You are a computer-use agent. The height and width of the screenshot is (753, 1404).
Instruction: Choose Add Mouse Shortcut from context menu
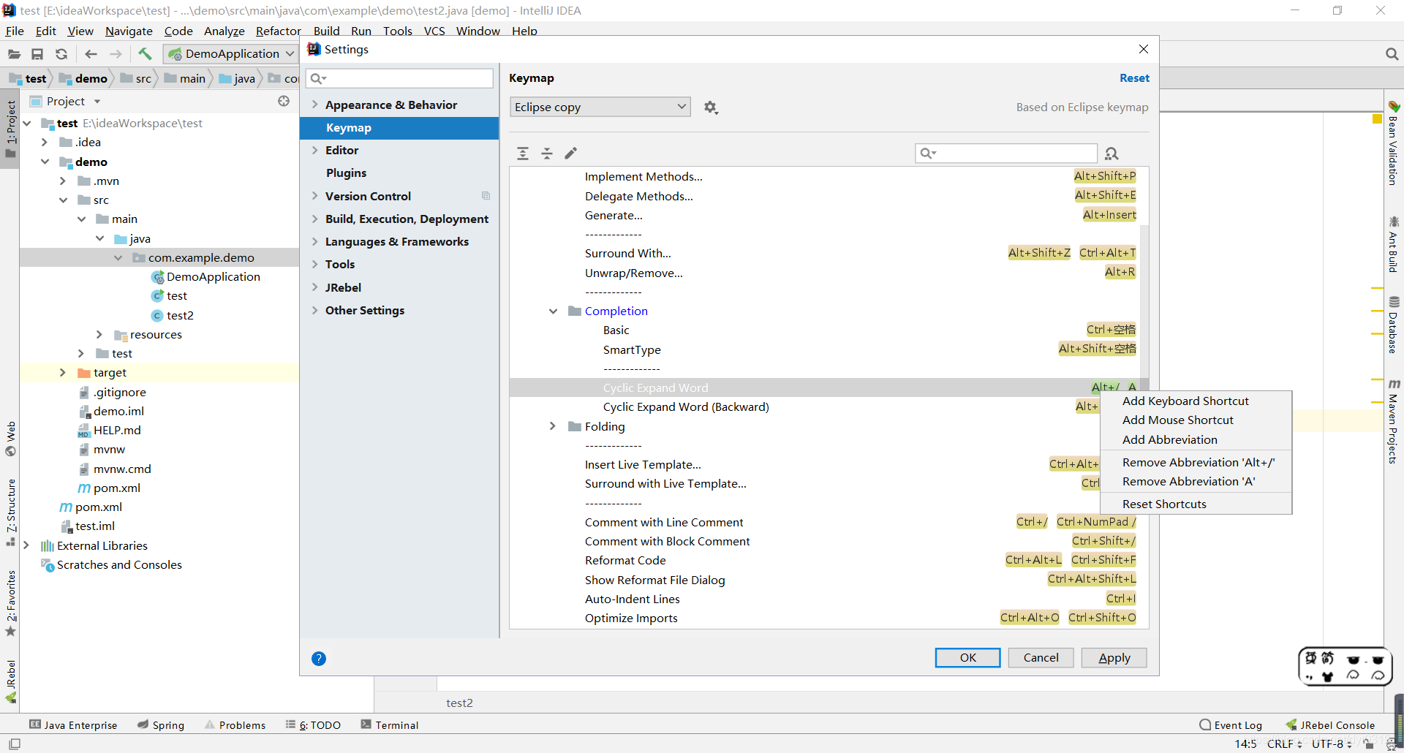pos(1196,420)
